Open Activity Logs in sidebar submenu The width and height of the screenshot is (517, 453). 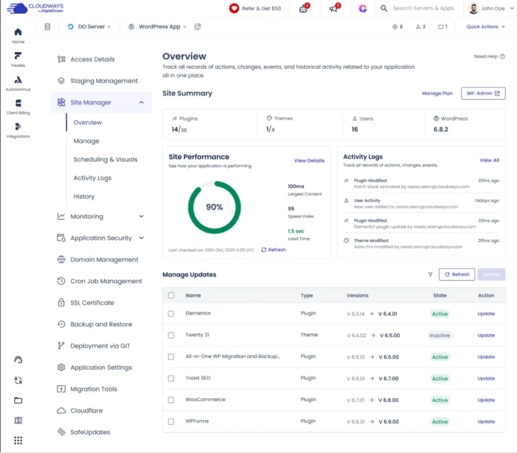(x=92, y=178)
